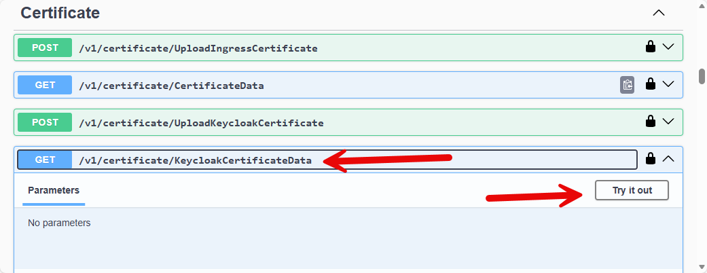This screenshot has height=273, width=707.
Task: Expand the UploadIngressCertificate endpoint chevron
Action: click(x=668, y=47)
